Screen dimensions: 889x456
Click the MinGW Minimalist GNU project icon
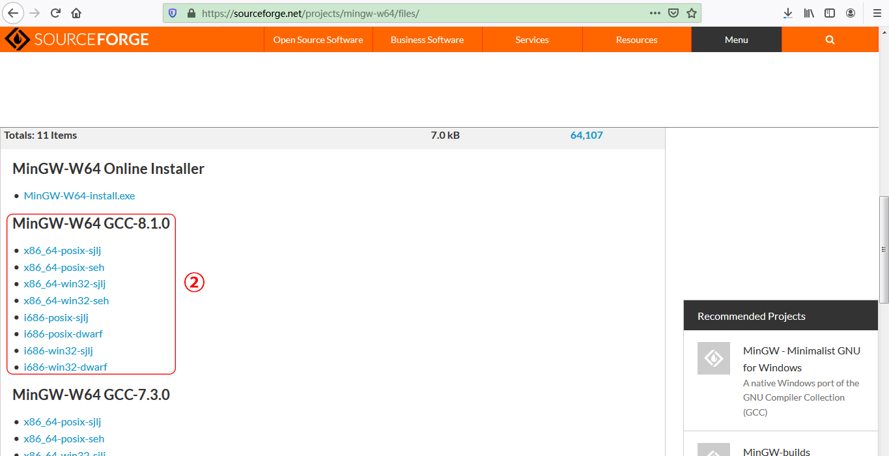coord(714,358)
